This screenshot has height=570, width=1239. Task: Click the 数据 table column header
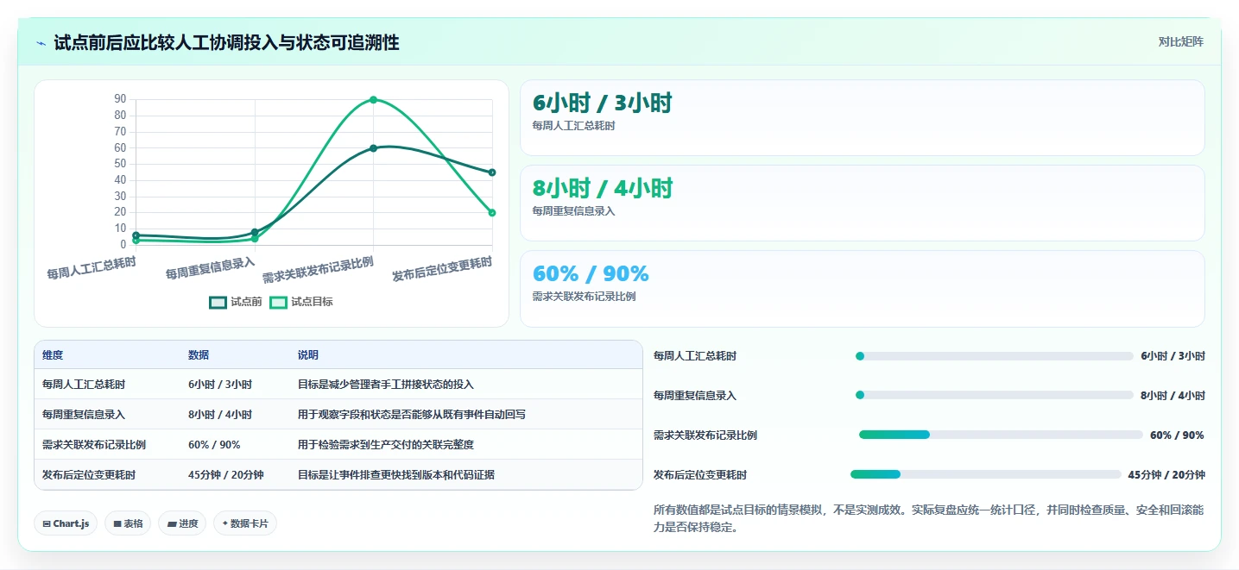[199, 355]
